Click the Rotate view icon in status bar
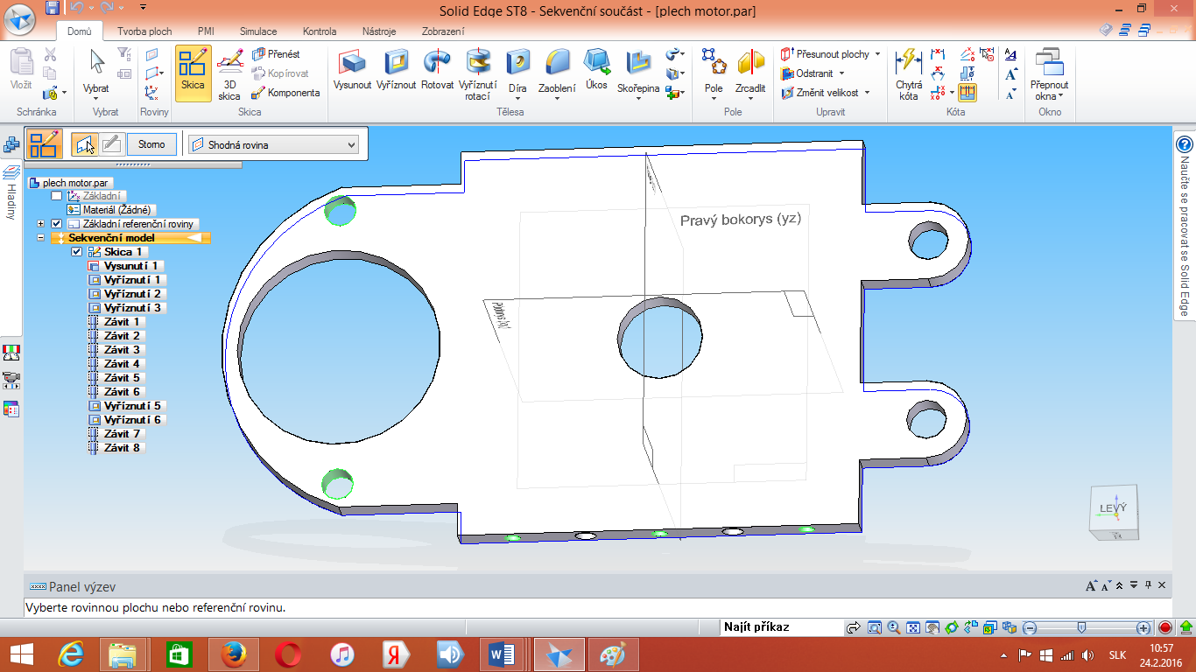 (951, 627)
